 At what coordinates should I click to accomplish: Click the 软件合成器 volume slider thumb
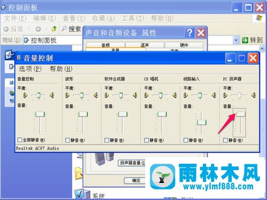tap(122, 114)
